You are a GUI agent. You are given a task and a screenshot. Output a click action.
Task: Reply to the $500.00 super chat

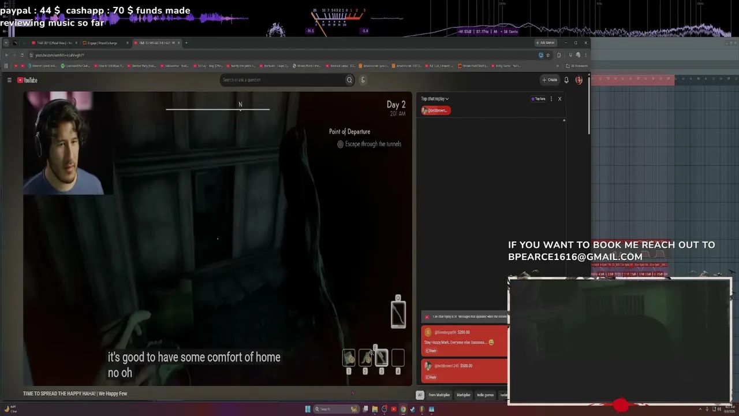coord(431,377)
